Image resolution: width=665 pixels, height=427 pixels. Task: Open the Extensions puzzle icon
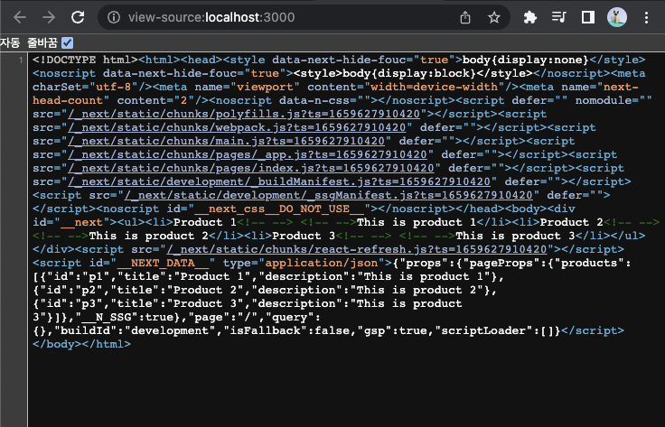tap(530, 17)
